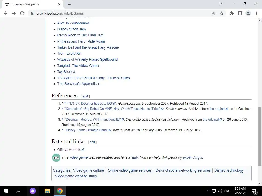
Task: Close the DGamer - Wikipedia tab
Action: click(59, 4)
